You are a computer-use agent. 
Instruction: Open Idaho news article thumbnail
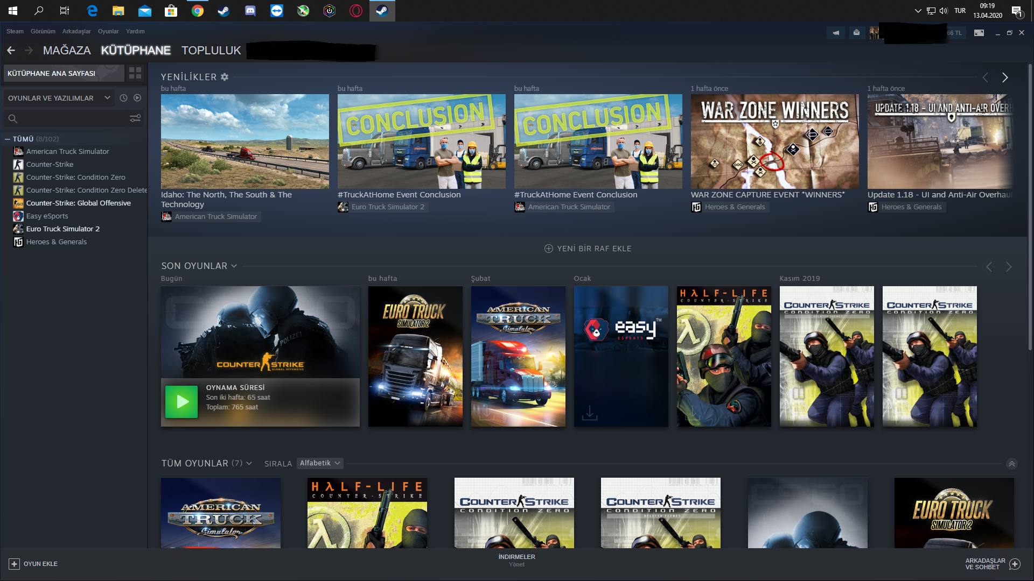pyautogui.click(x=245, y=141)
